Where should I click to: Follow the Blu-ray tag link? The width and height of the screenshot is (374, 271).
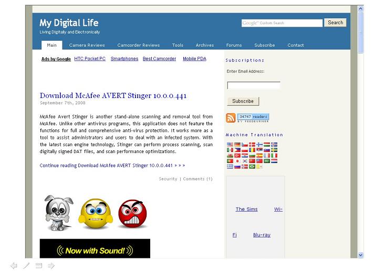262,235
